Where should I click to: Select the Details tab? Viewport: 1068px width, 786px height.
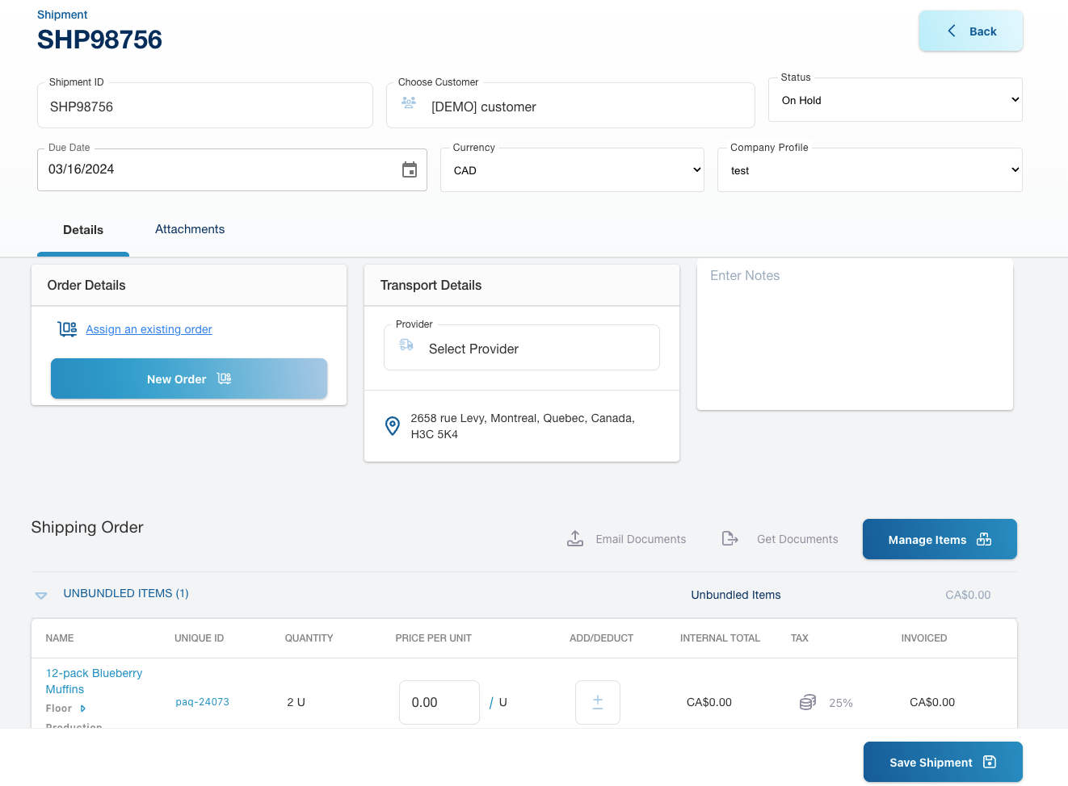(x=83, y=230)
